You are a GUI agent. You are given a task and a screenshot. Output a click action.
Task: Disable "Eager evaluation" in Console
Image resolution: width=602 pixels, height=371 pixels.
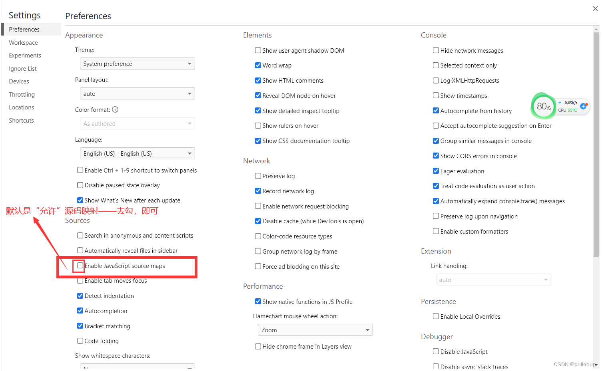[x=436, y=171]
